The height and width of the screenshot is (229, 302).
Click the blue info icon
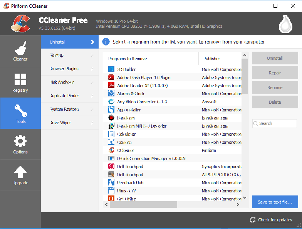106,42
